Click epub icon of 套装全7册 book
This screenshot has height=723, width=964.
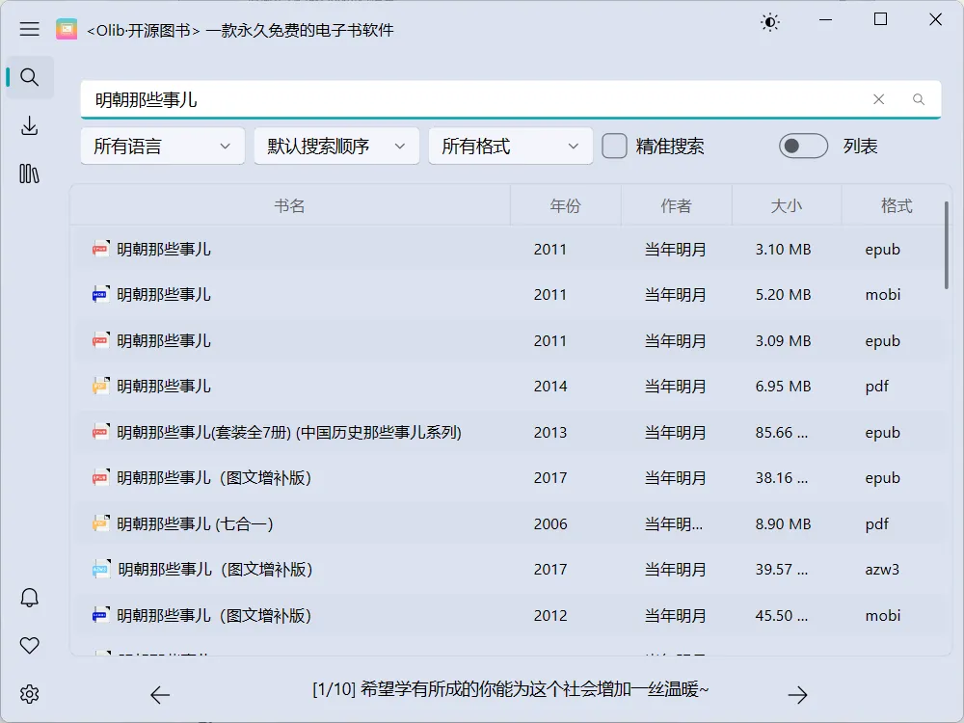[101, 432]
